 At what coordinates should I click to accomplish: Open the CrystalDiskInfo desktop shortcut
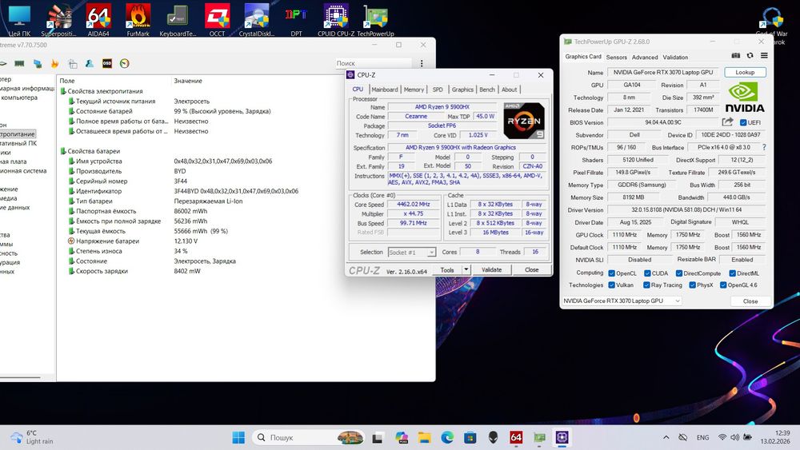click(x=257, y=21)
